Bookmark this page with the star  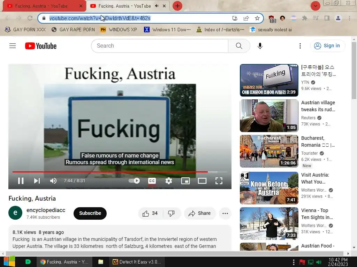257,18
